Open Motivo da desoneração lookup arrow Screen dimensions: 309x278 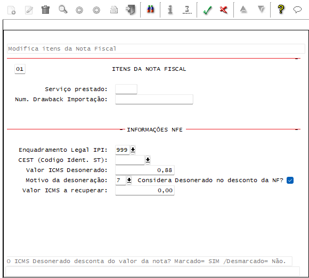(x=129, y=181)
